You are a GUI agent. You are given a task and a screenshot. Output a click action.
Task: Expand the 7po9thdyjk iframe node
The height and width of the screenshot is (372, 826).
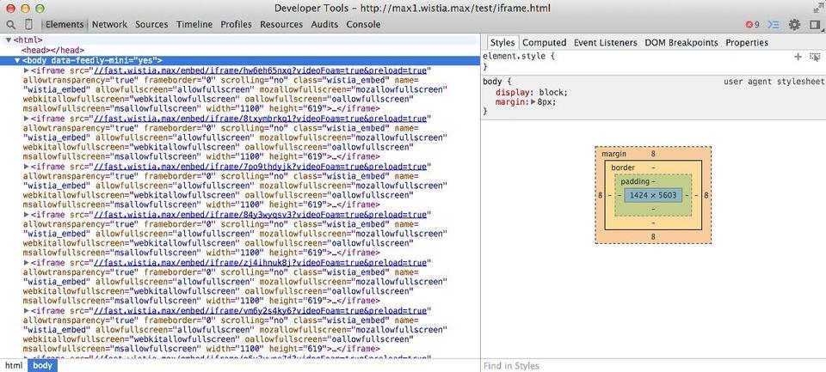[x=27, y=167]
